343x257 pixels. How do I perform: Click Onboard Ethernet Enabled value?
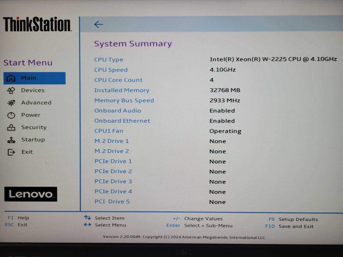[x=222, y=121]
